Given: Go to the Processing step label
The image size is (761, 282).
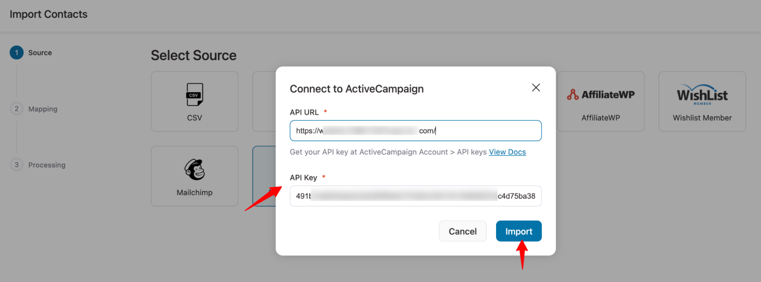Looking at the screenshot, I should pyautogui.click(x=47, y=165).
